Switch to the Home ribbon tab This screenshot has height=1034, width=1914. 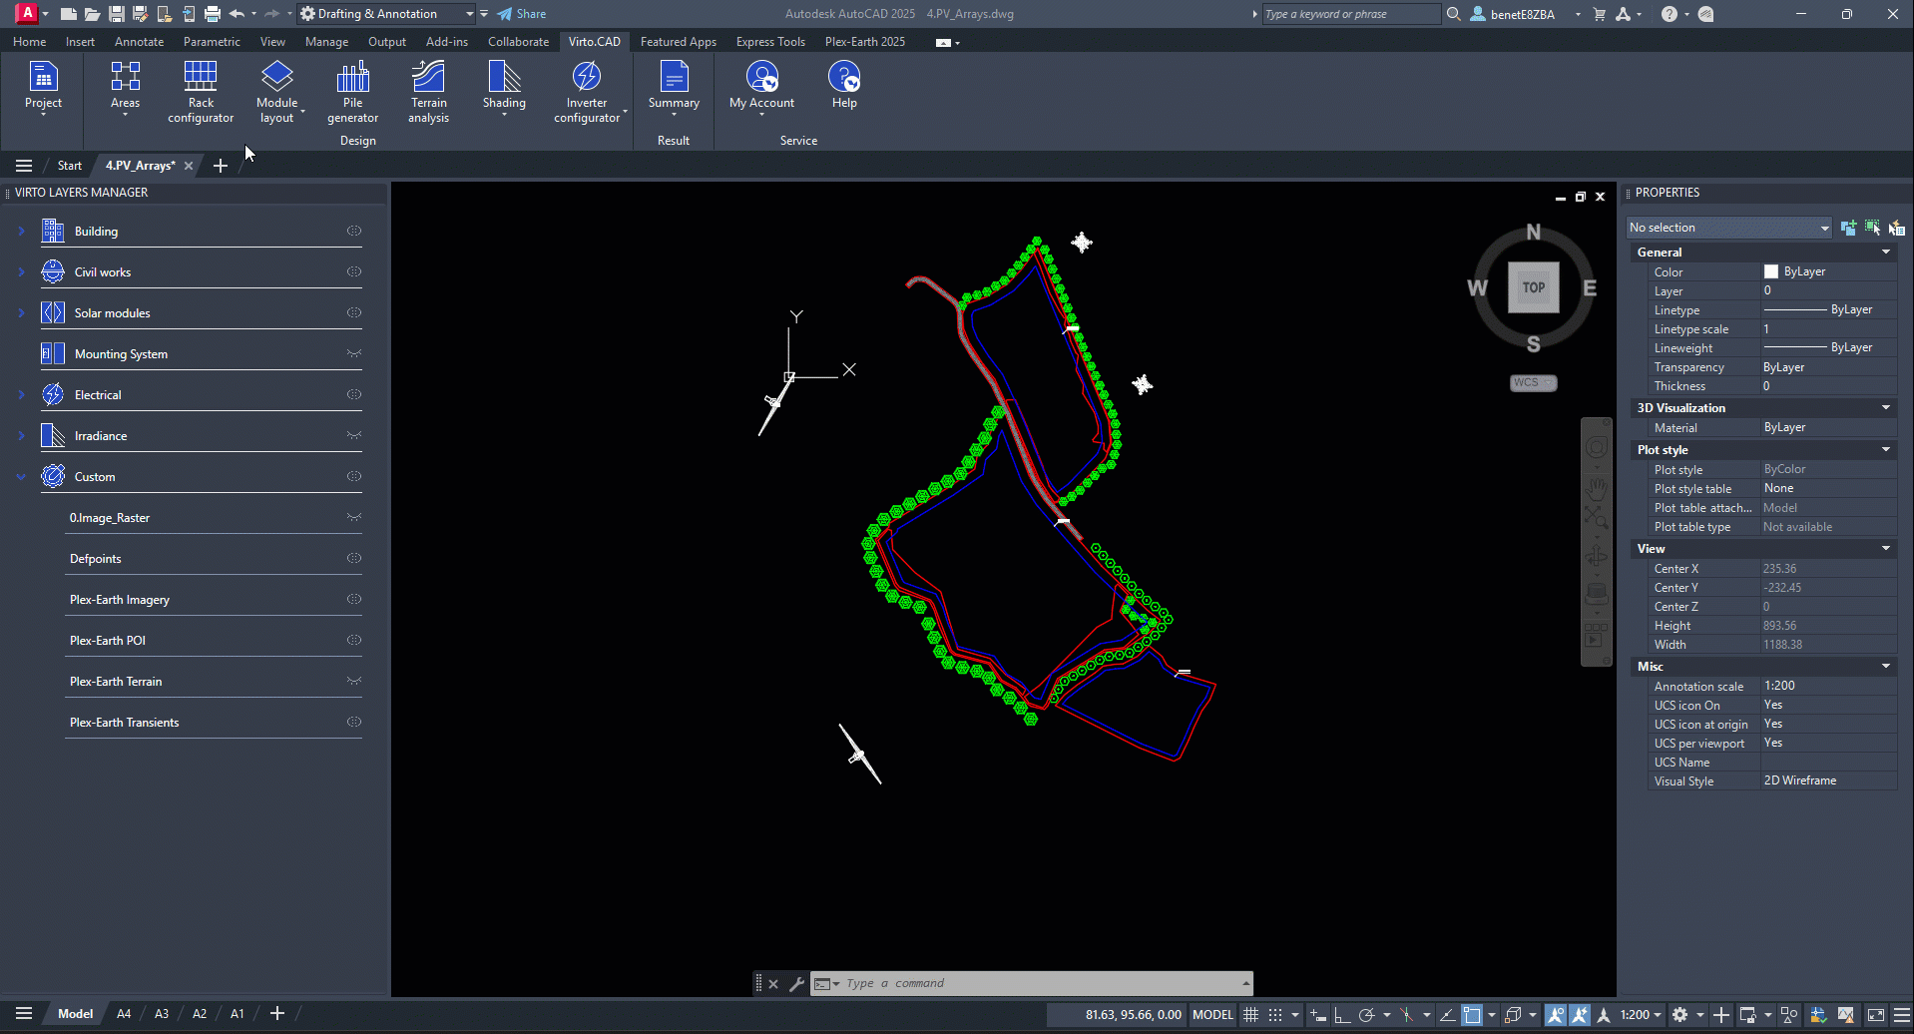click(29, 42)
